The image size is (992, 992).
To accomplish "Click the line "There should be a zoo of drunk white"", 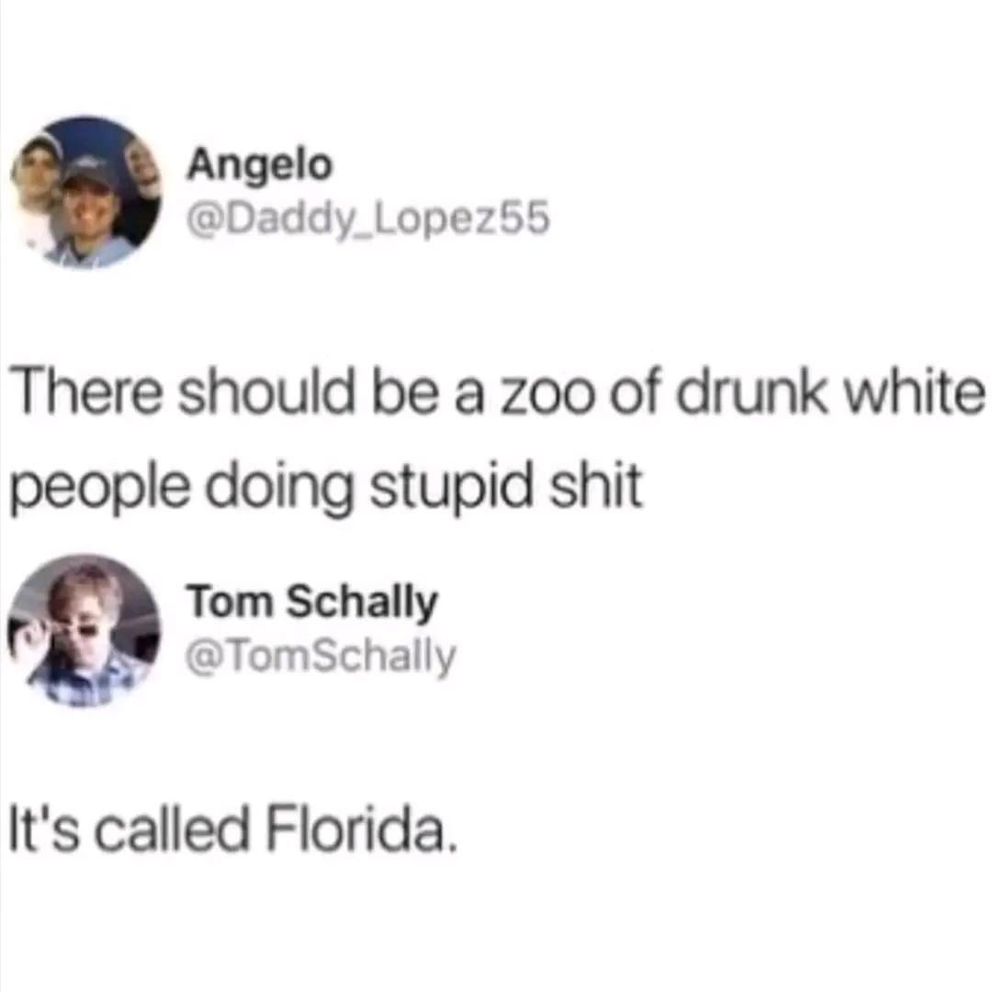I will click(x=498, y=392).
